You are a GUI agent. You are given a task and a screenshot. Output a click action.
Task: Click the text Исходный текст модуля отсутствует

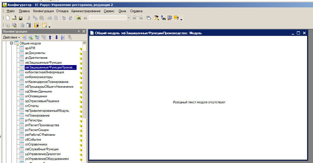click(x=199, y=102)
